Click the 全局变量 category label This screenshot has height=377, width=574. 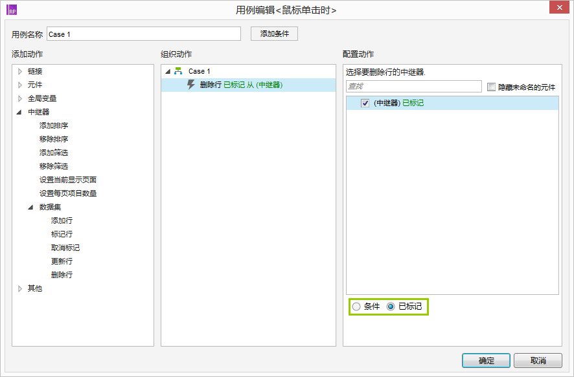(42, 98)
